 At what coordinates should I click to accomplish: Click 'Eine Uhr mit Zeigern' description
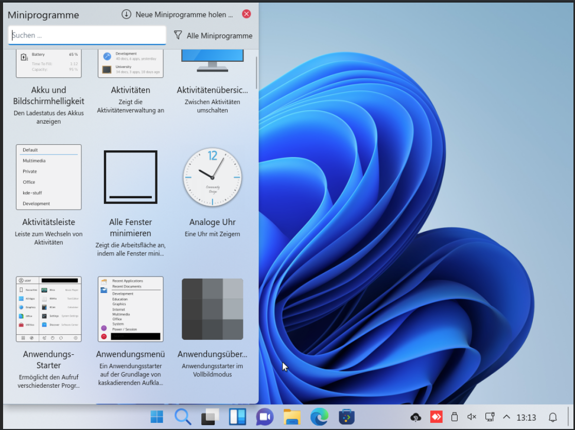[212, 234]
